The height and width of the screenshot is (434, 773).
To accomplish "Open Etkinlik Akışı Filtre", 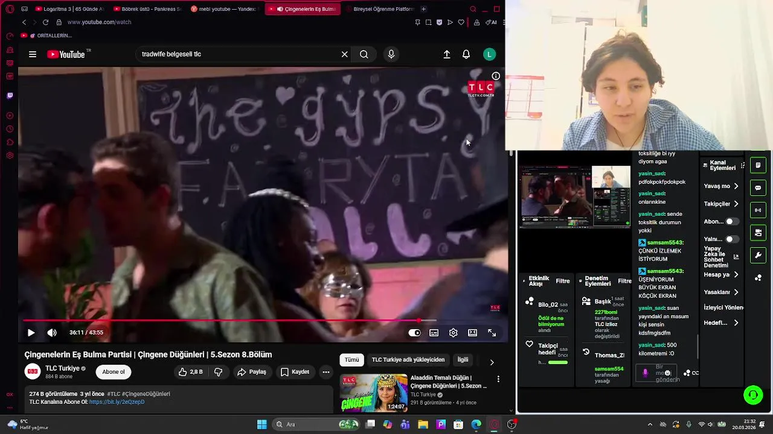I will coord(563,281).
